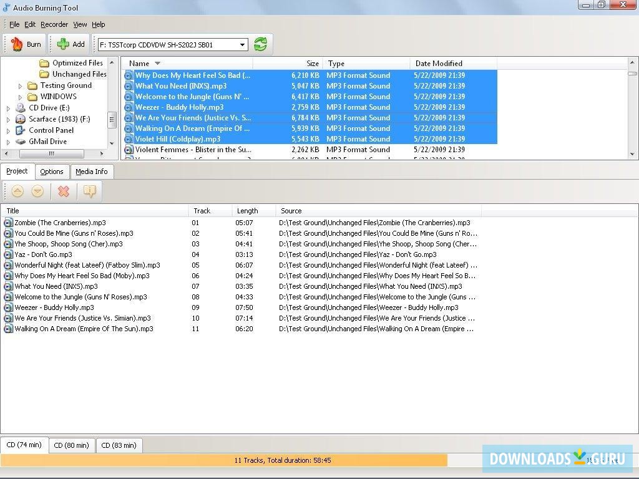Click the app icon in title bar
The image size is (639, 479).
(6, 7)
